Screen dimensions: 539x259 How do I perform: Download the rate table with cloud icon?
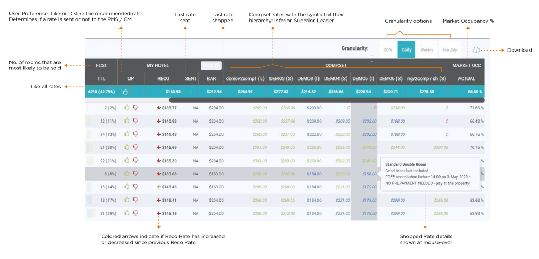coord(476,50)
